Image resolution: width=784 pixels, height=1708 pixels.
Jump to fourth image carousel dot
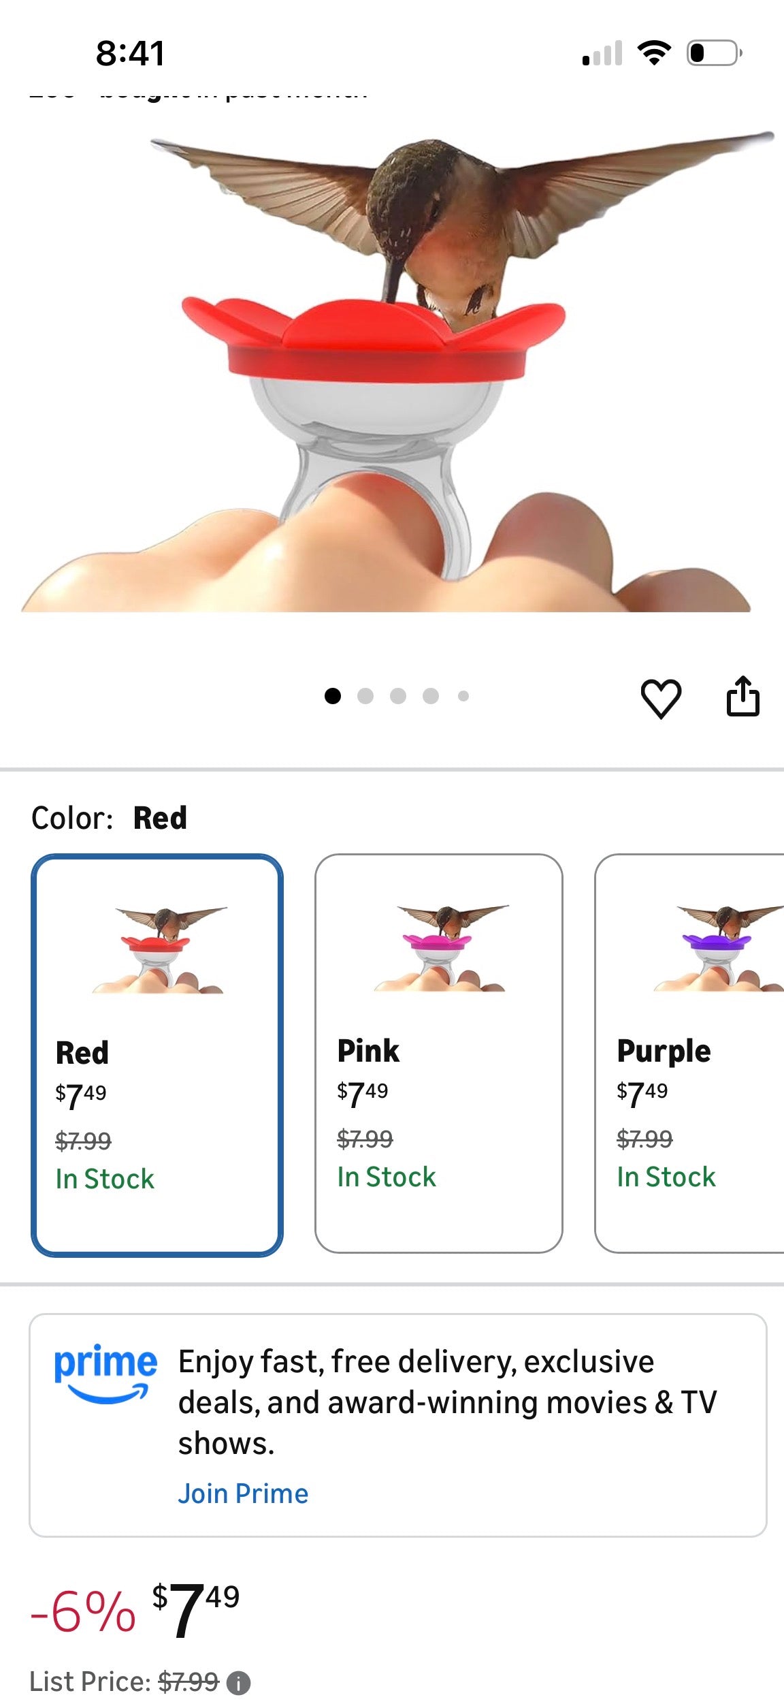[x=431, y=696]
